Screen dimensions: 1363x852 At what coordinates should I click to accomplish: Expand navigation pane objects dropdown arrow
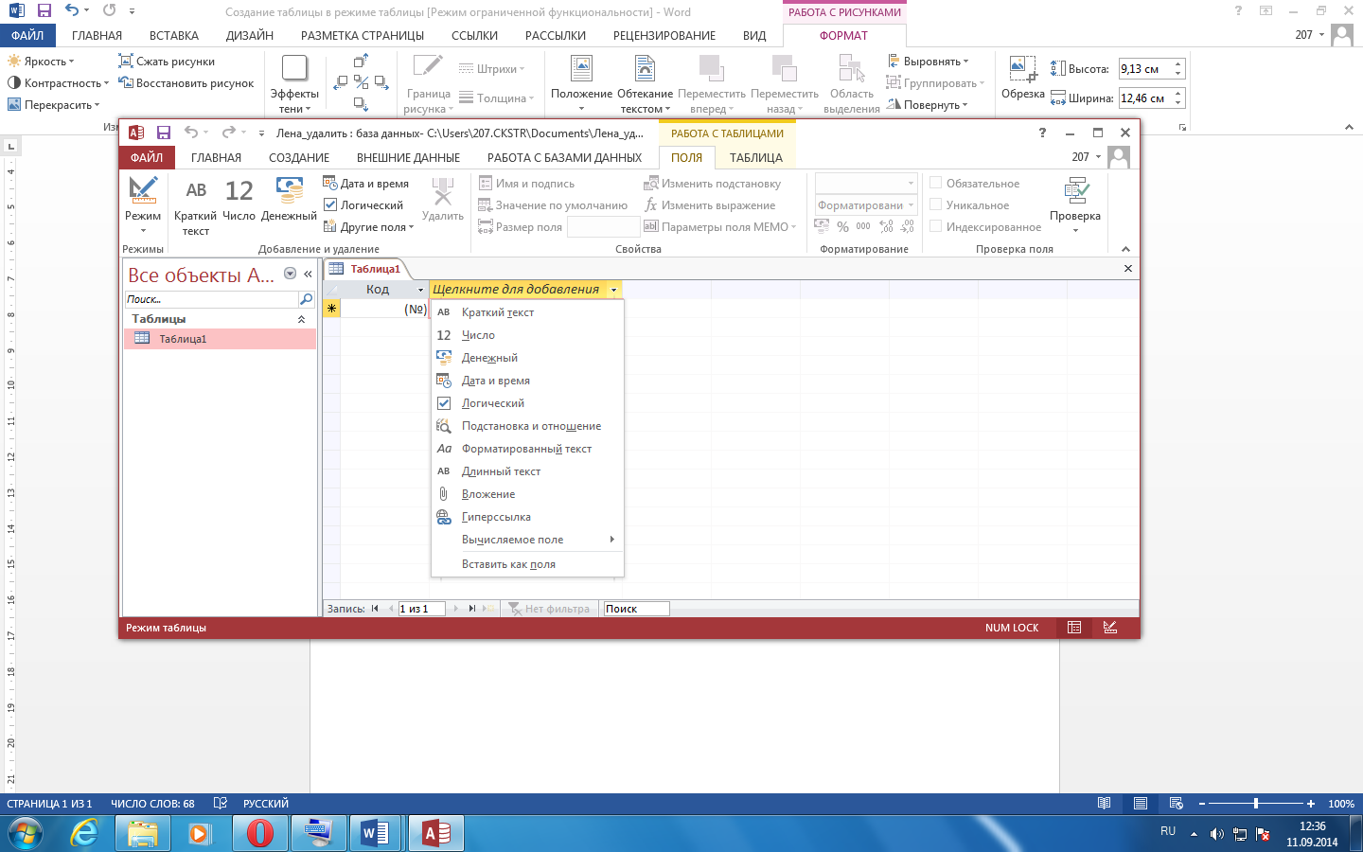click(x=291, y=274)
